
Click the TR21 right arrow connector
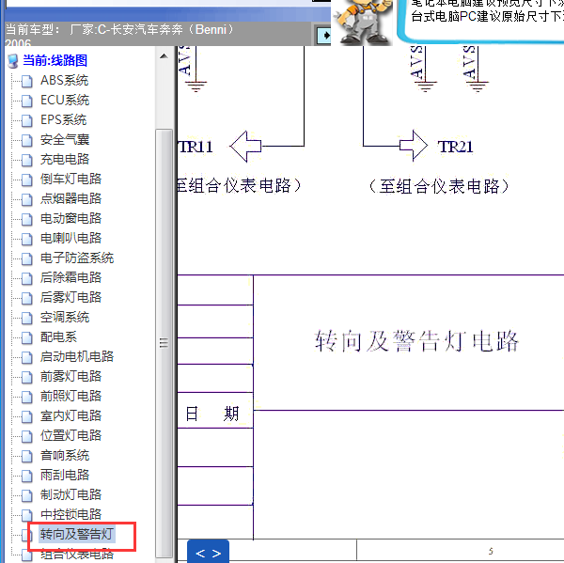[414, 146]
